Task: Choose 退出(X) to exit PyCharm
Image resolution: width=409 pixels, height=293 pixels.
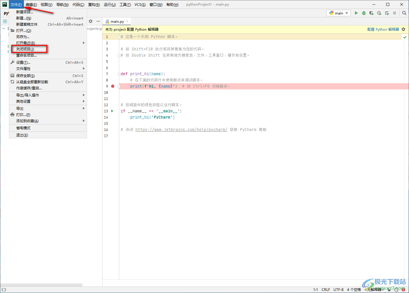Action: (x=48, y=135)
